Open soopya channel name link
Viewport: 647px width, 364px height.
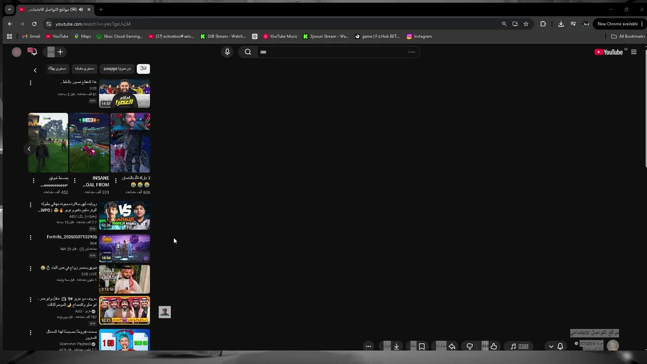[591, 343]
